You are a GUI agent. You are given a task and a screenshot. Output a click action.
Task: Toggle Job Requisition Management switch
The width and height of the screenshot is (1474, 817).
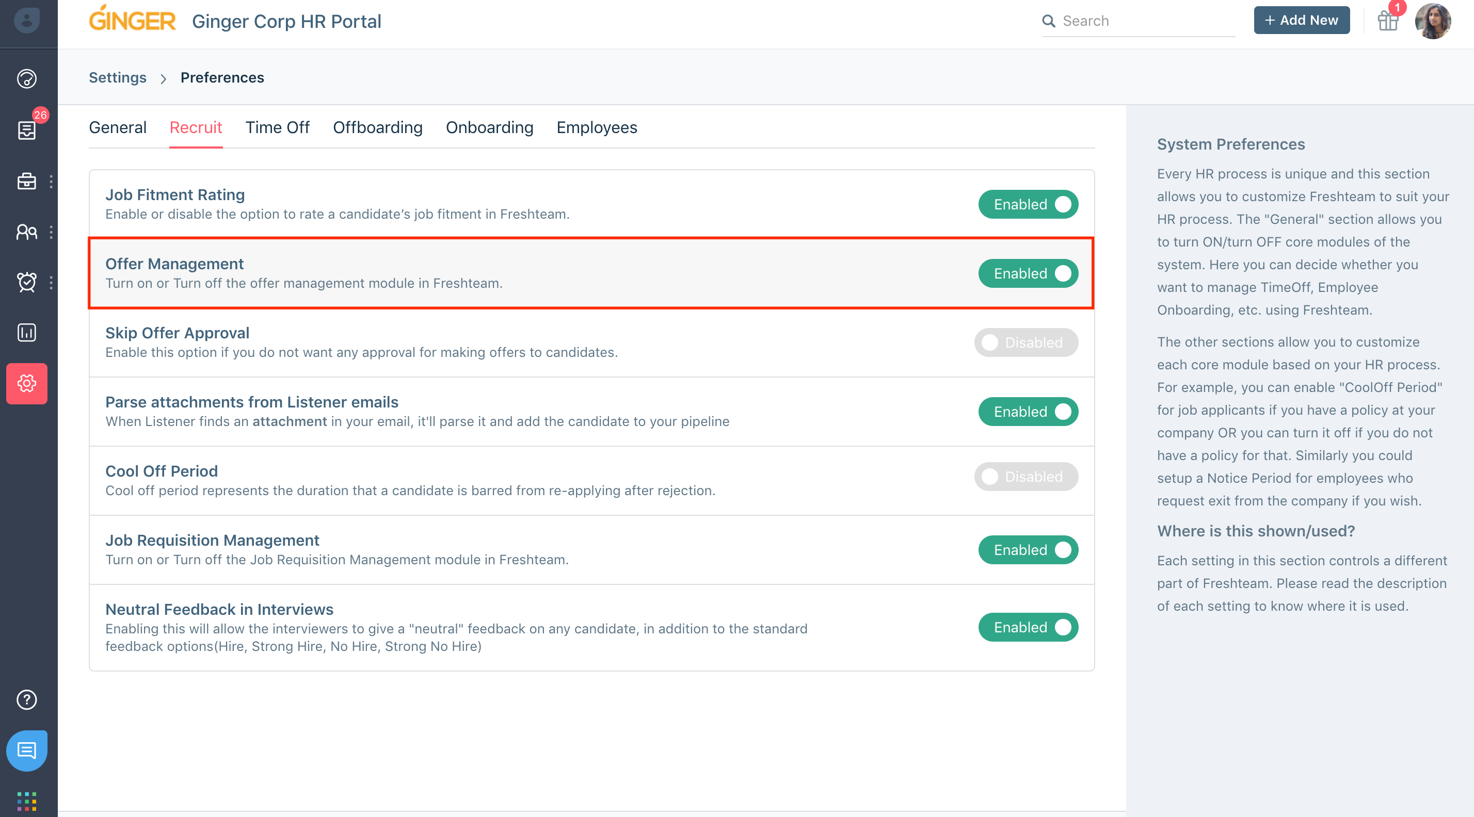(x=1028, y=549)
